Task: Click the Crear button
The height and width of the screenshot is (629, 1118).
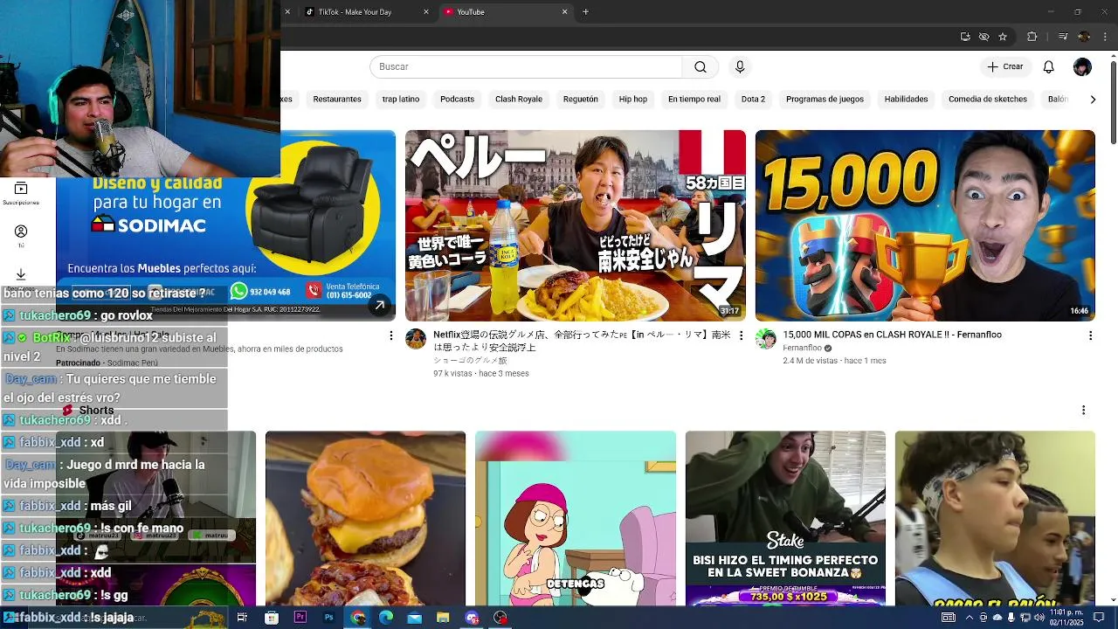Action: pos(1004,67)
